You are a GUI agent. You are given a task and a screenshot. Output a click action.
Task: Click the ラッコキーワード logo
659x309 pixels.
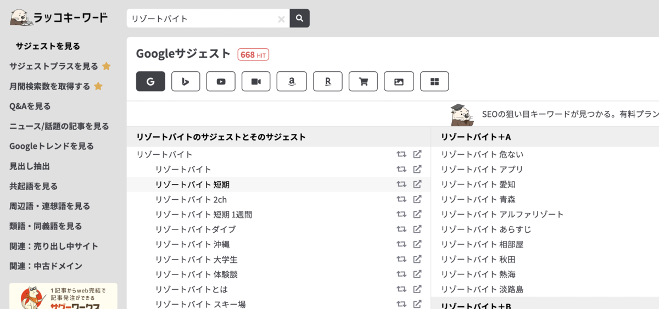click(x=59, y=18)
